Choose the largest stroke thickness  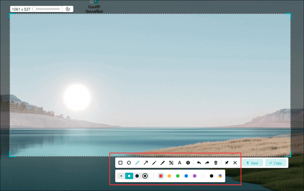(x=145, y=176)
